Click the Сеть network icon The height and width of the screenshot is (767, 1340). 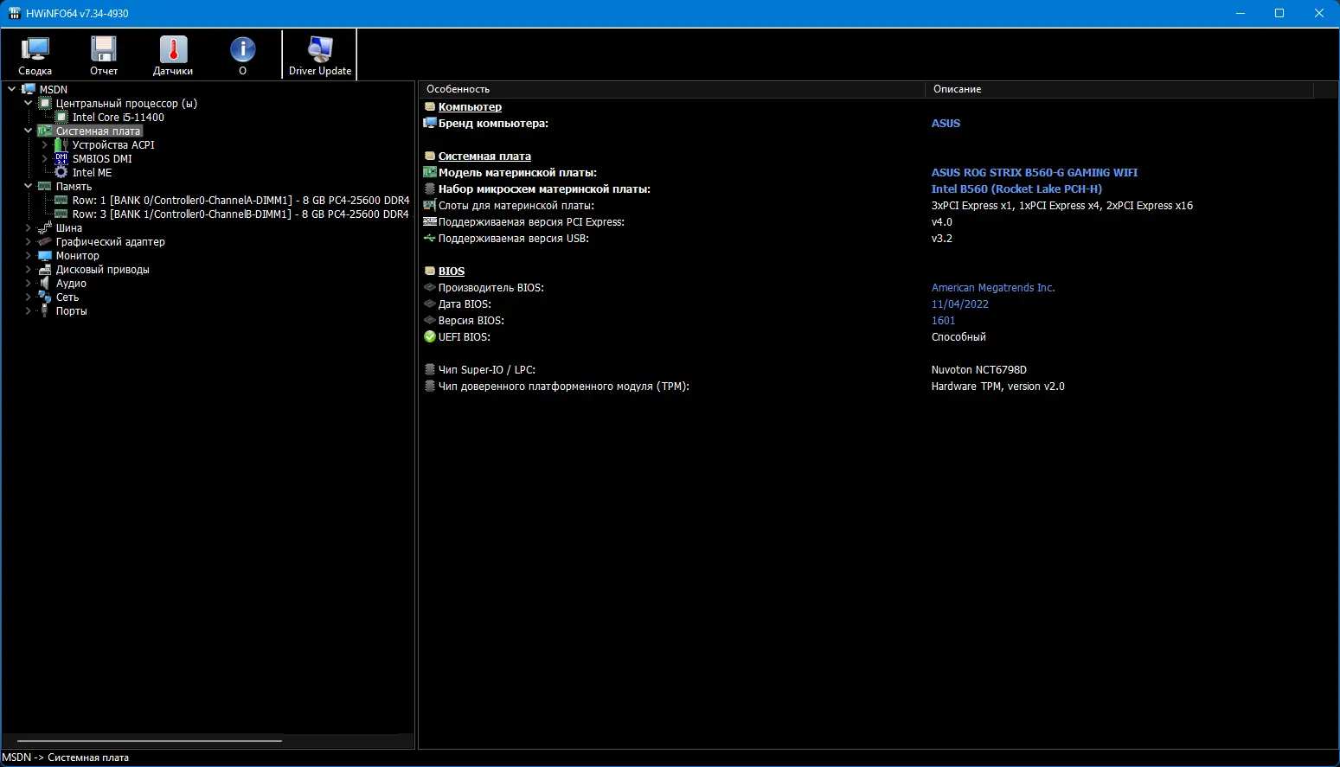45,297
